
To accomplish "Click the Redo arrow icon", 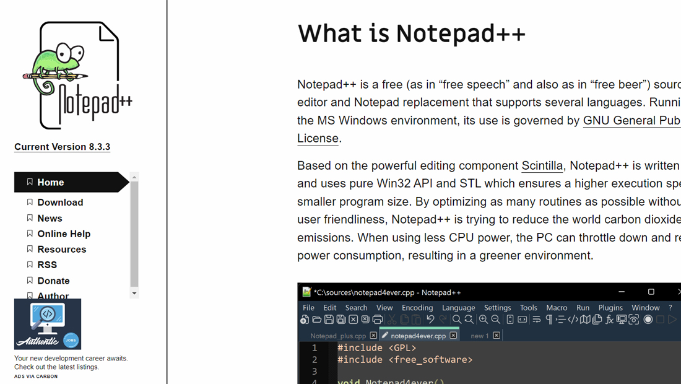I will click(443, 319).
